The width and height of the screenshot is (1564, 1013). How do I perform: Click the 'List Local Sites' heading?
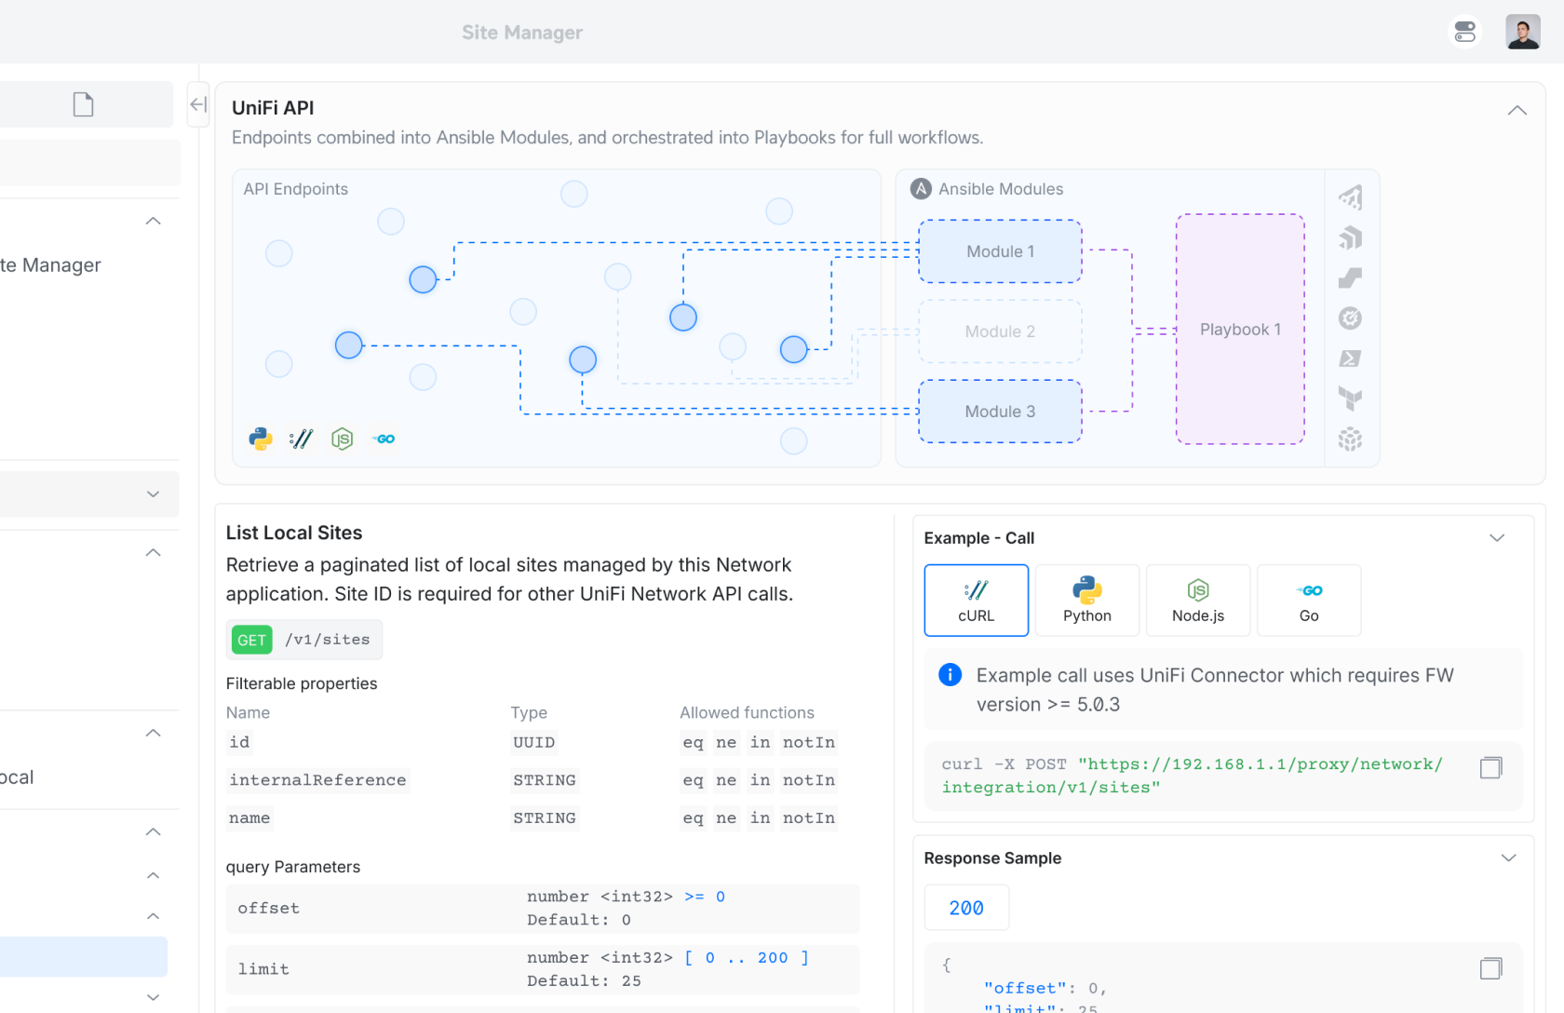pos(294,533)
